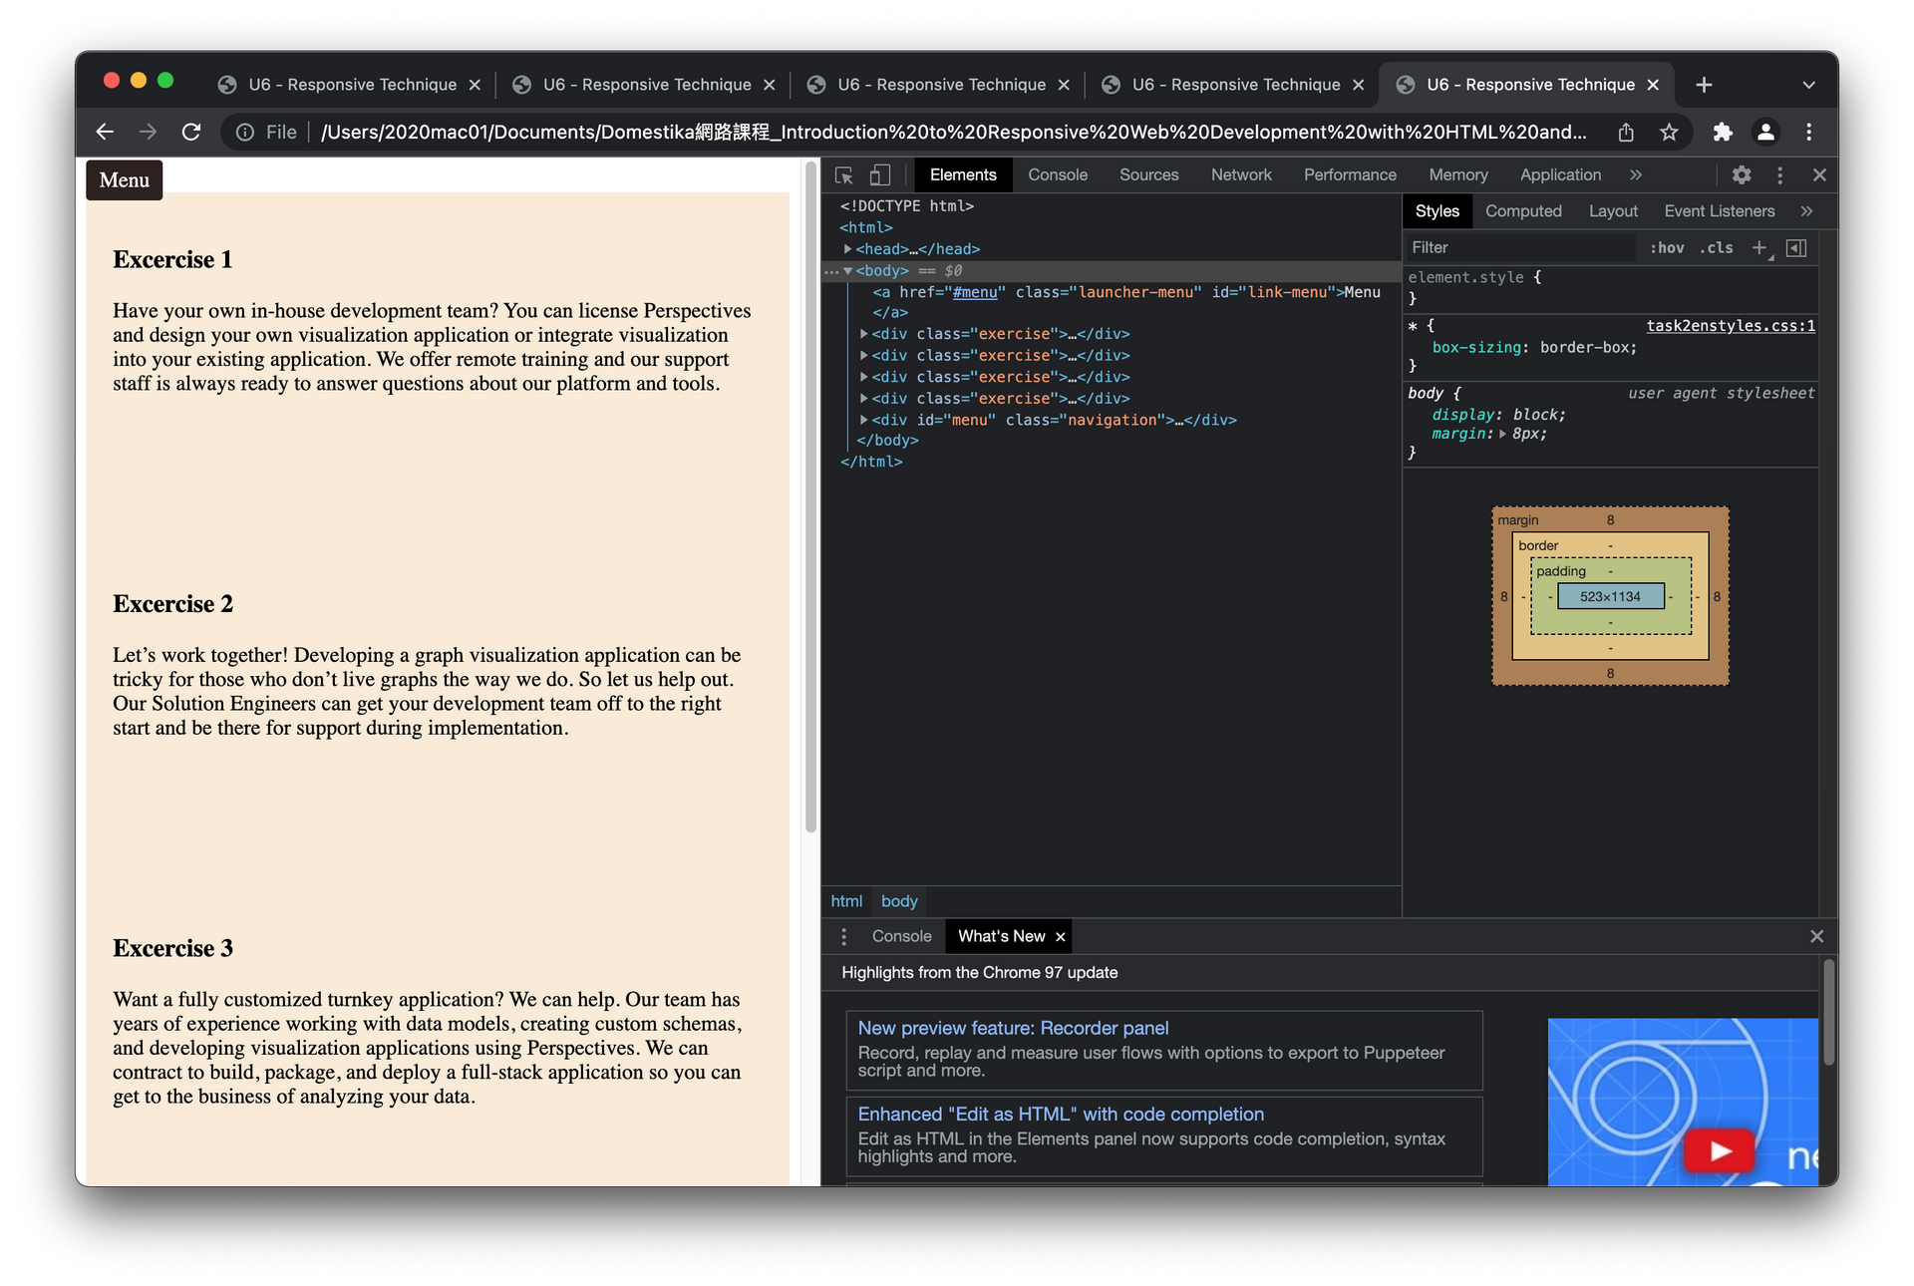Viewport: 1914px width, 1286px height.
Task: Open the task2enstyles.css:1 source link
Action: pyautogui.click(x=1730, y=326)
